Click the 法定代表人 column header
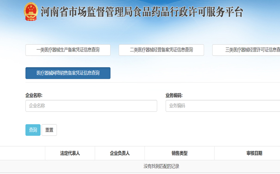This screenshot has height=174, width=280. (x=70, y=153)
